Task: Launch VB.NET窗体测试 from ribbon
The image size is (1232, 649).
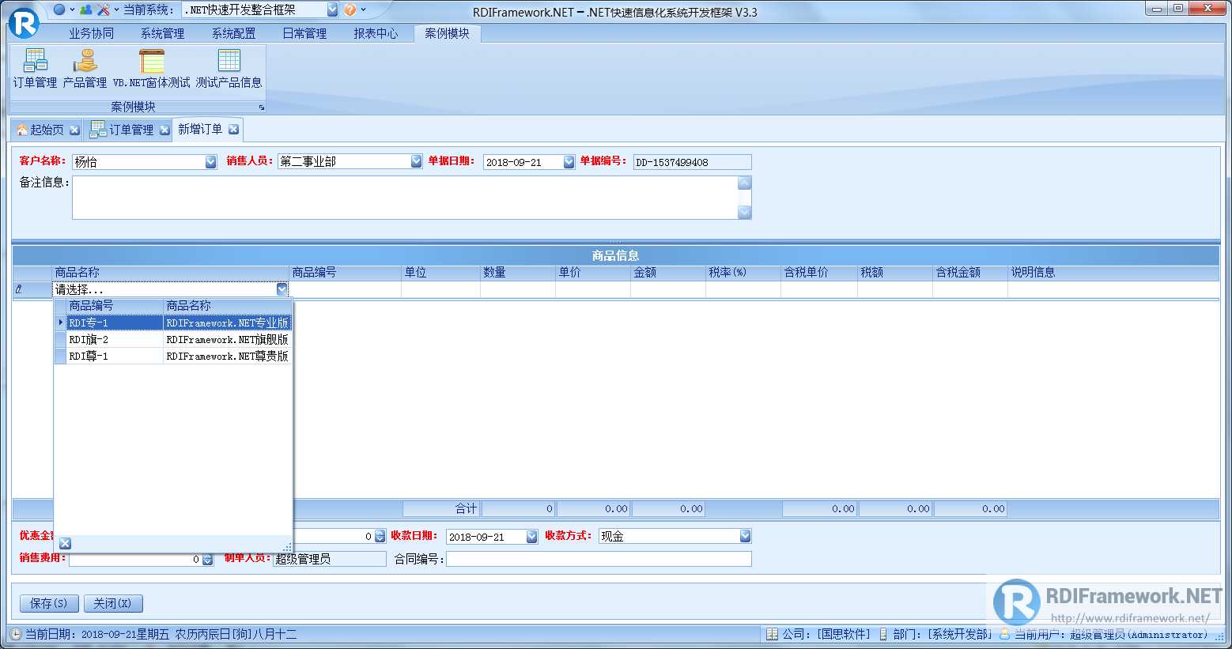Action: 151,68
